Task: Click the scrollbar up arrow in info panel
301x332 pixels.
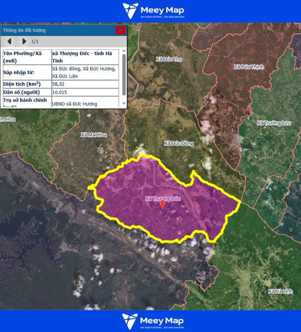Action: (124, 52)
